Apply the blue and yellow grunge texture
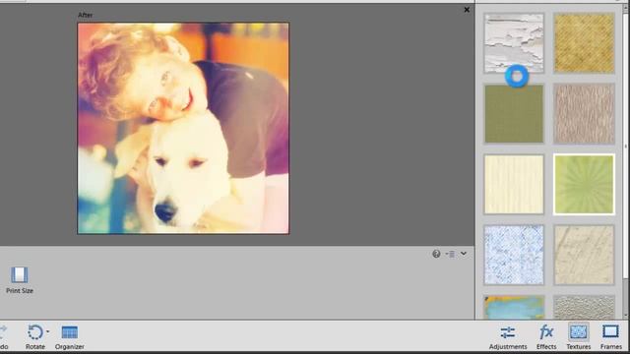Image resolution: width=630 pixels, height=354 pixels. (514, 308)
